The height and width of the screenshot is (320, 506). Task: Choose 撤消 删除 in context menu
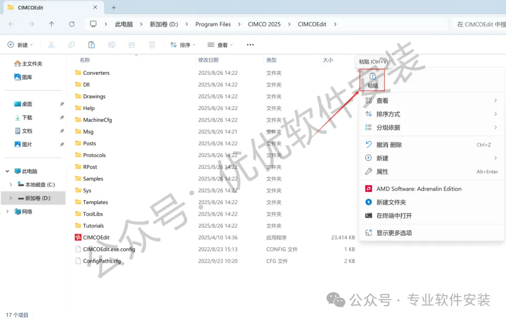pyautogui.click(x=432, y=145)
